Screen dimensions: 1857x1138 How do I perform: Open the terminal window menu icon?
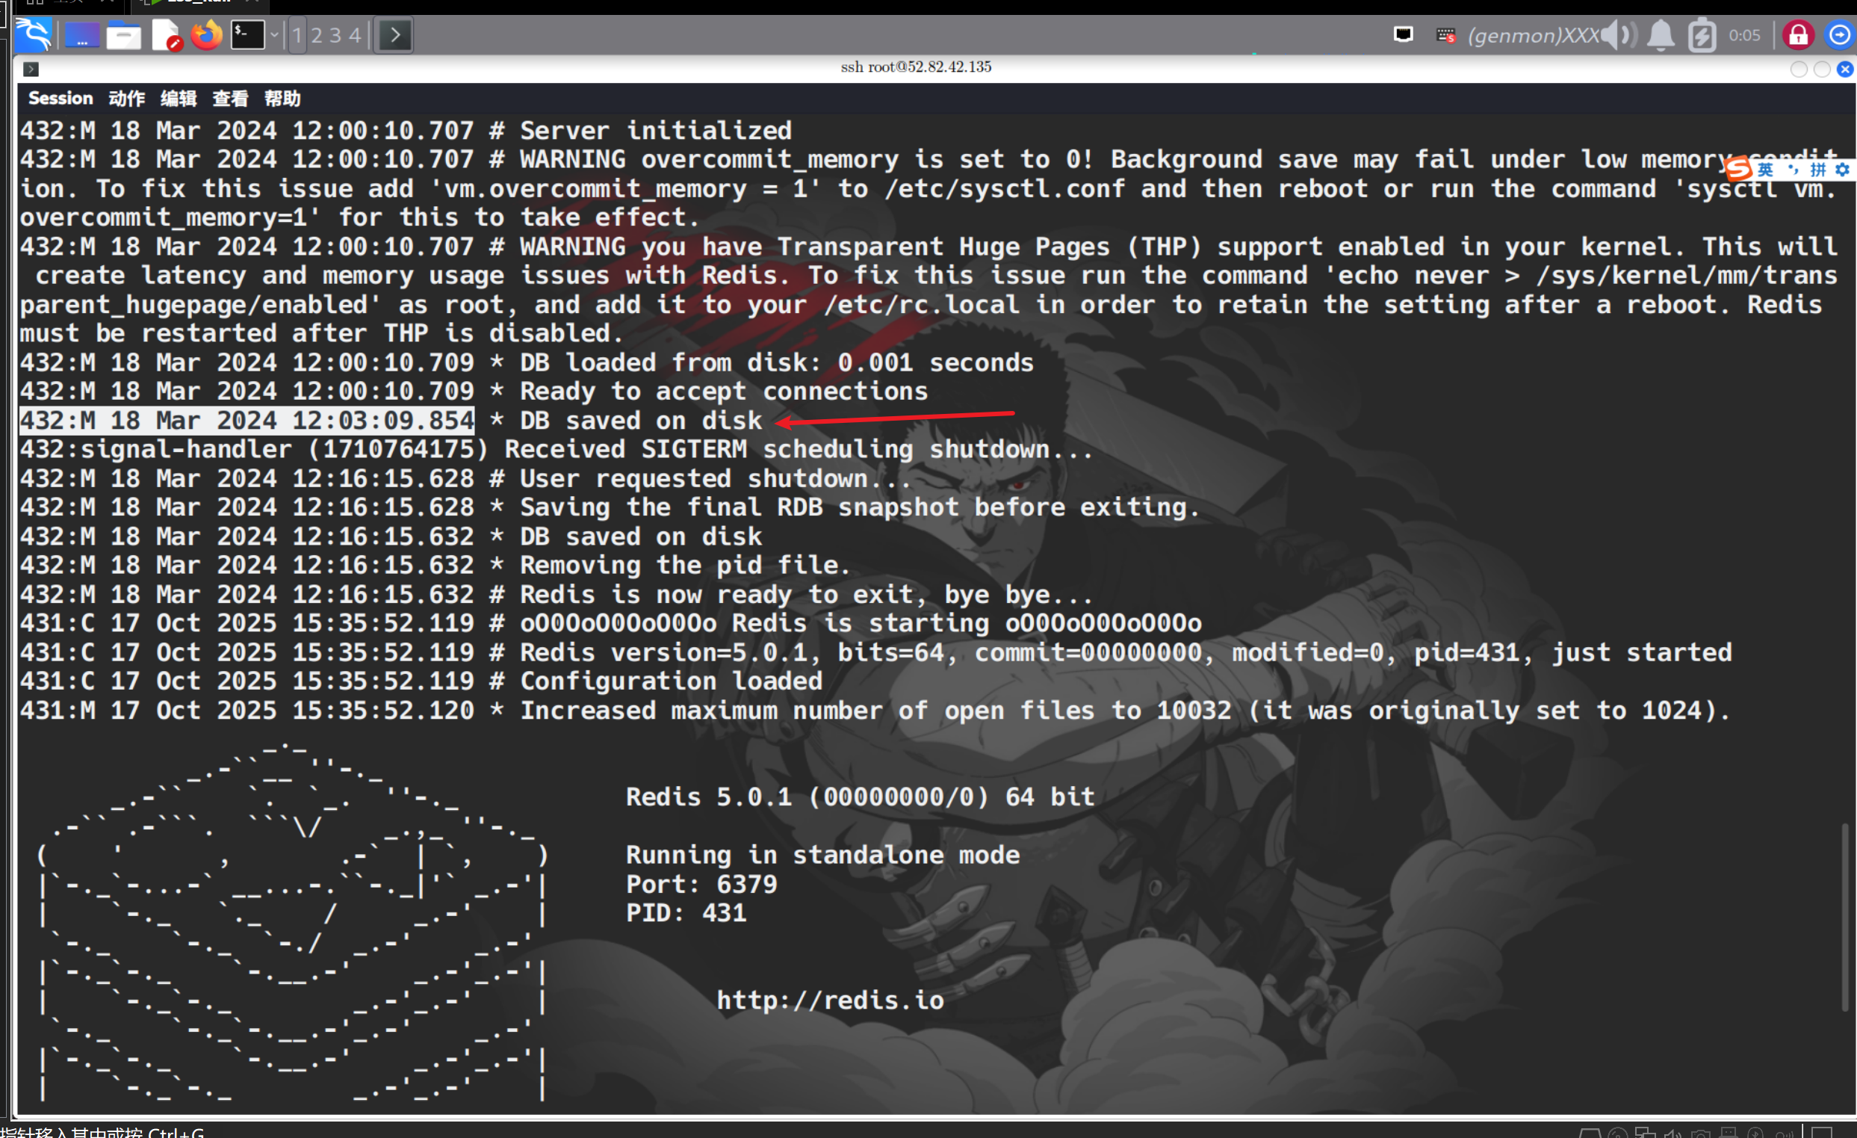coord(31,69)
